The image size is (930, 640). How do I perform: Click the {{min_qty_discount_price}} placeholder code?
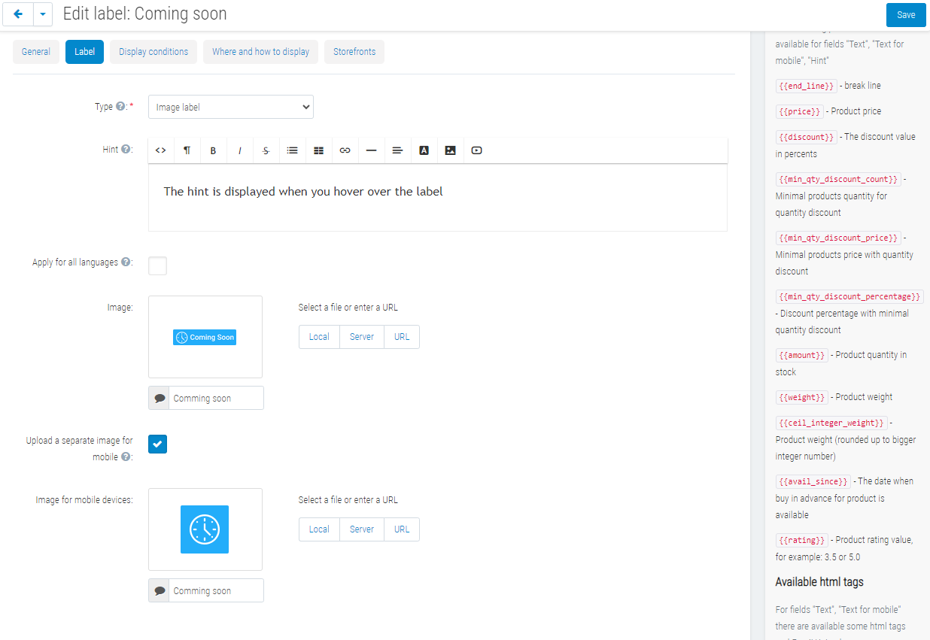pos(837,238)
